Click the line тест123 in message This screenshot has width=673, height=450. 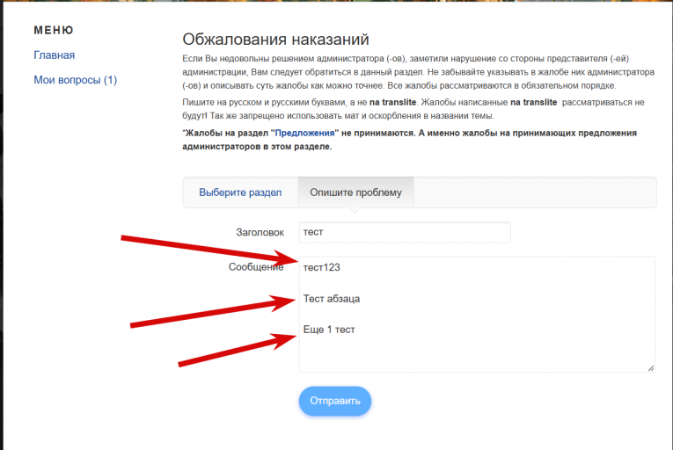point(321,267)
